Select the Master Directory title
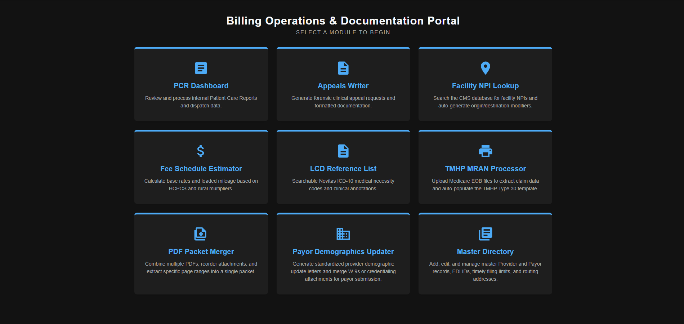 click(x=486, y=252)
